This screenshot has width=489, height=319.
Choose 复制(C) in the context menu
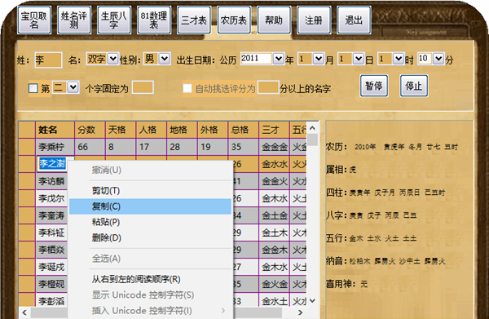tap(150, 206)
